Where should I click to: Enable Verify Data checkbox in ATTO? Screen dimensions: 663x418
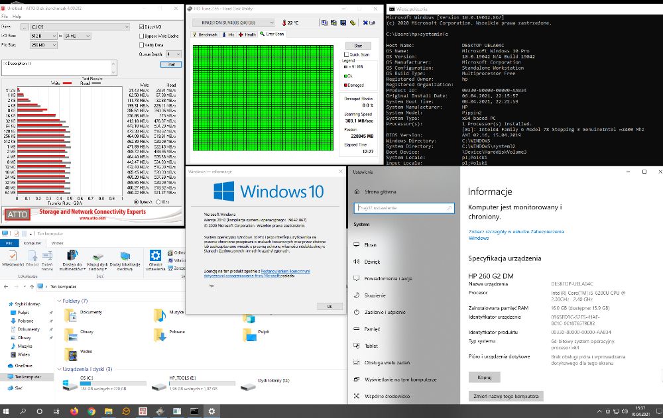(142, 45)
